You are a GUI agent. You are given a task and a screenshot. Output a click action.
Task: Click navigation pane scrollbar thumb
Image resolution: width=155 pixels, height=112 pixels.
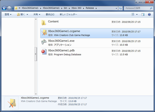click(36, 54)
